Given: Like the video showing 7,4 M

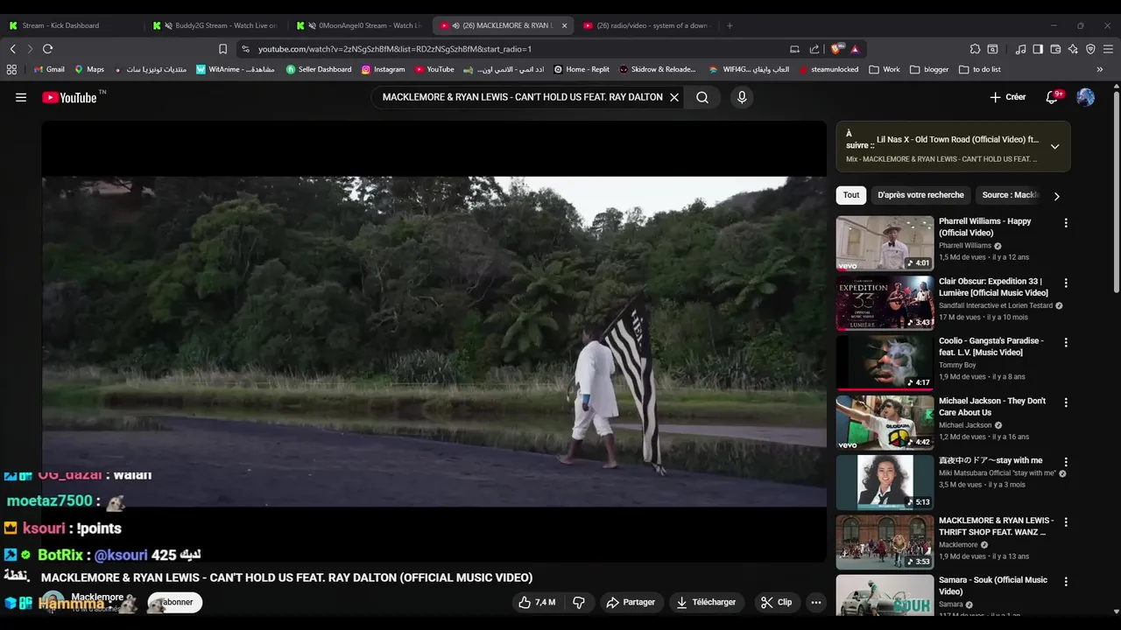Looking at the screenshot, I should point(537,602).
